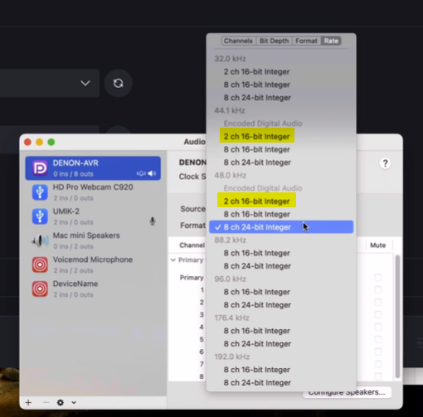Click the UMIK-2 microphone input indicator

point(153,221)
